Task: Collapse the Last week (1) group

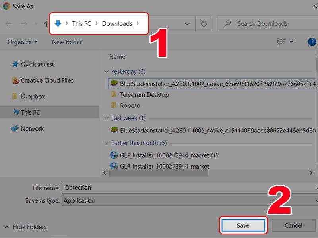Action: (106, 118)
